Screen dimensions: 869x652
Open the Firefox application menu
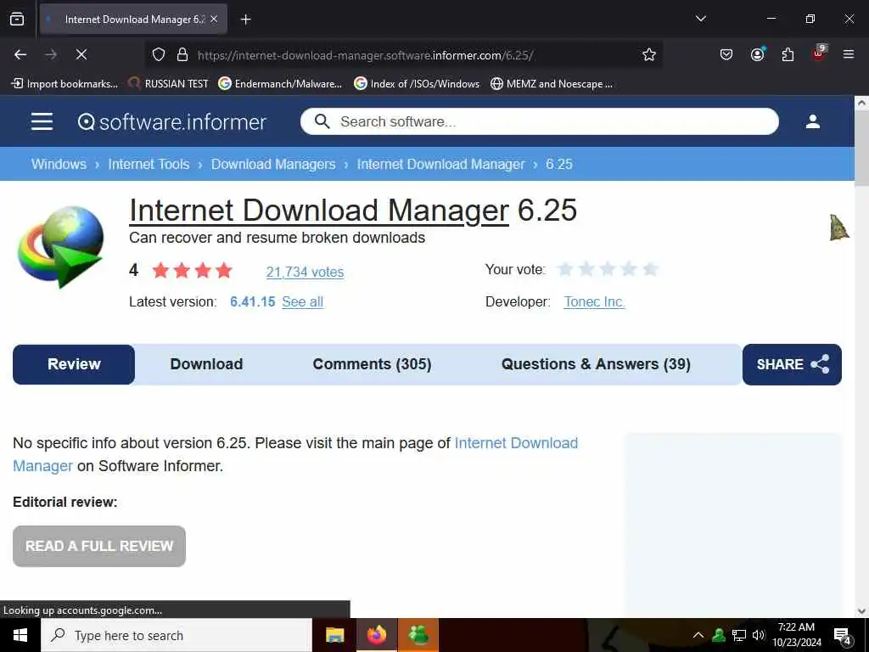click(x=848, y=54)
